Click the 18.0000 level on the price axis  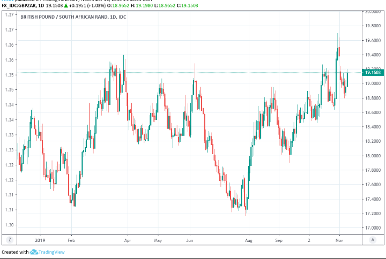(x=373, y=156)
